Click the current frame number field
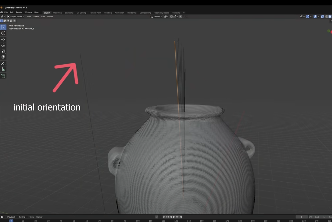The height and width of the screenshot is (222, 332). coord(302,217)
